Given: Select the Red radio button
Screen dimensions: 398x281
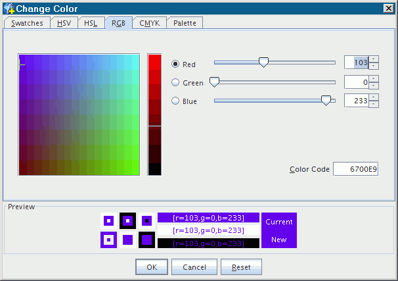Looking at the screenshot, I should click(x=175, y=64).
